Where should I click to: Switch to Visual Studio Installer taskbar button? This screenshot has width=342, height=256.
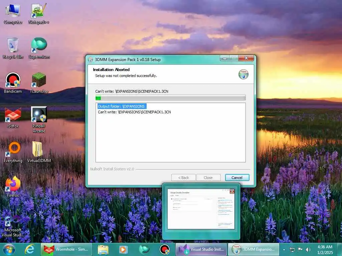point(201,249)
